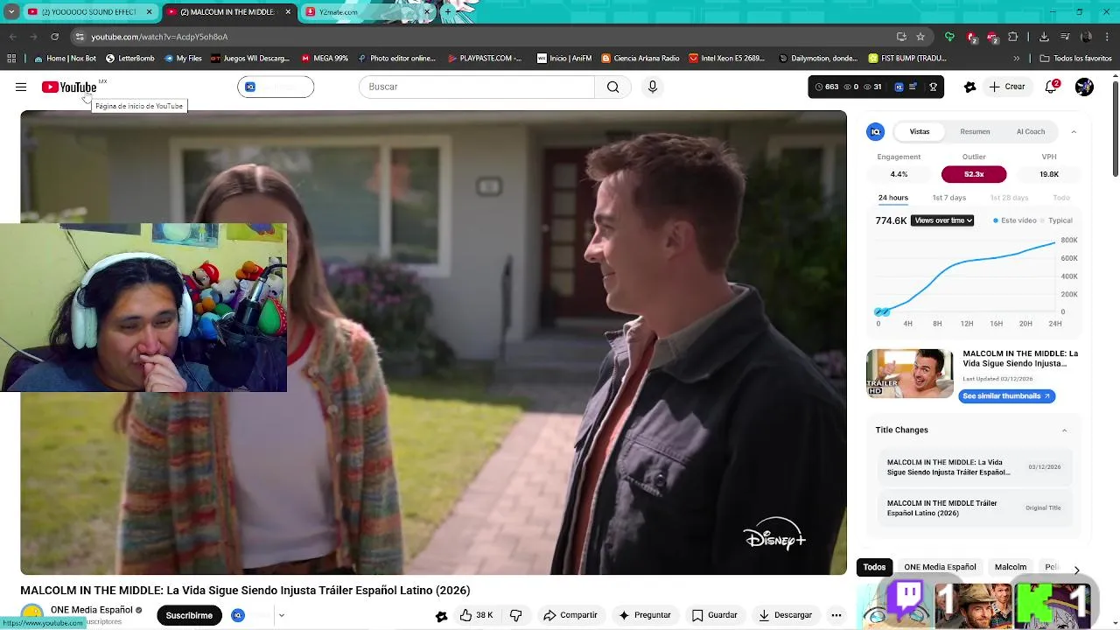
Task: Open the three-dot more actions menu
Action: coord(836,615)
